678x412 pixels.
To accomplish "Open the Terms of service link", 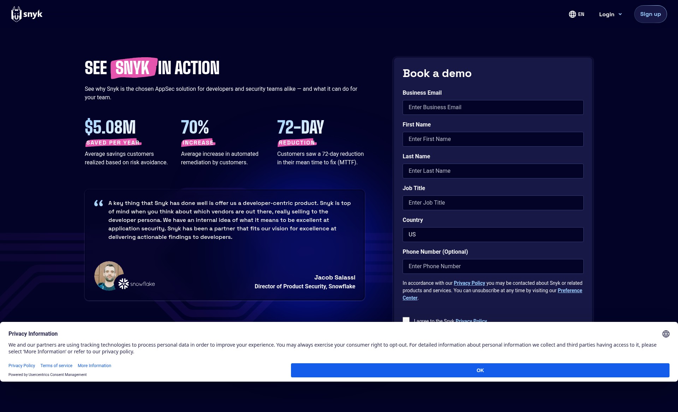I will pos(56,366).
